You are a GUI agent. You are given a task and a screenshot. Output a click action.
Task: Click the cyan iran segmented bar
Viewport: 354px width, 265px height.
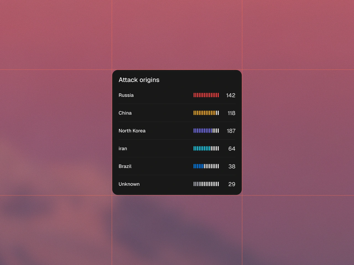(x=206, y=149)
